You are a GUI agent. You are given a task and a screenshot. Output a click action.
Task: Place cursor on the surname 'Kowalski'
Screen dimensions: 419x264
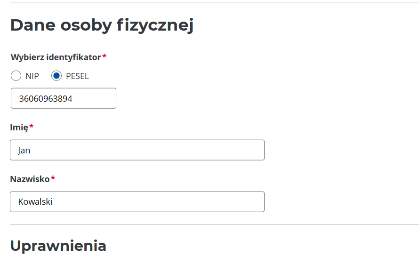pyautogui.click(x=35, y=202)
